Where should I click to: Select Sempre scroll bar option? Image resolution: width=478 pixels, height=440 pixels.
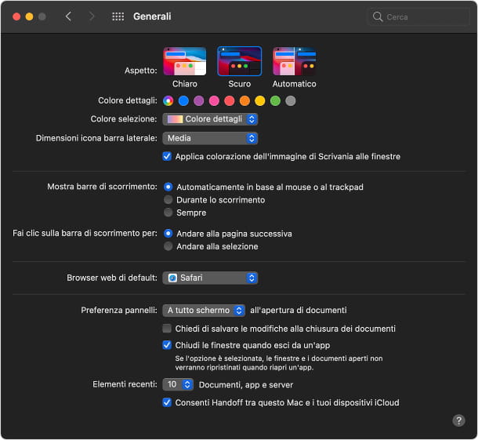pos(168,213)
